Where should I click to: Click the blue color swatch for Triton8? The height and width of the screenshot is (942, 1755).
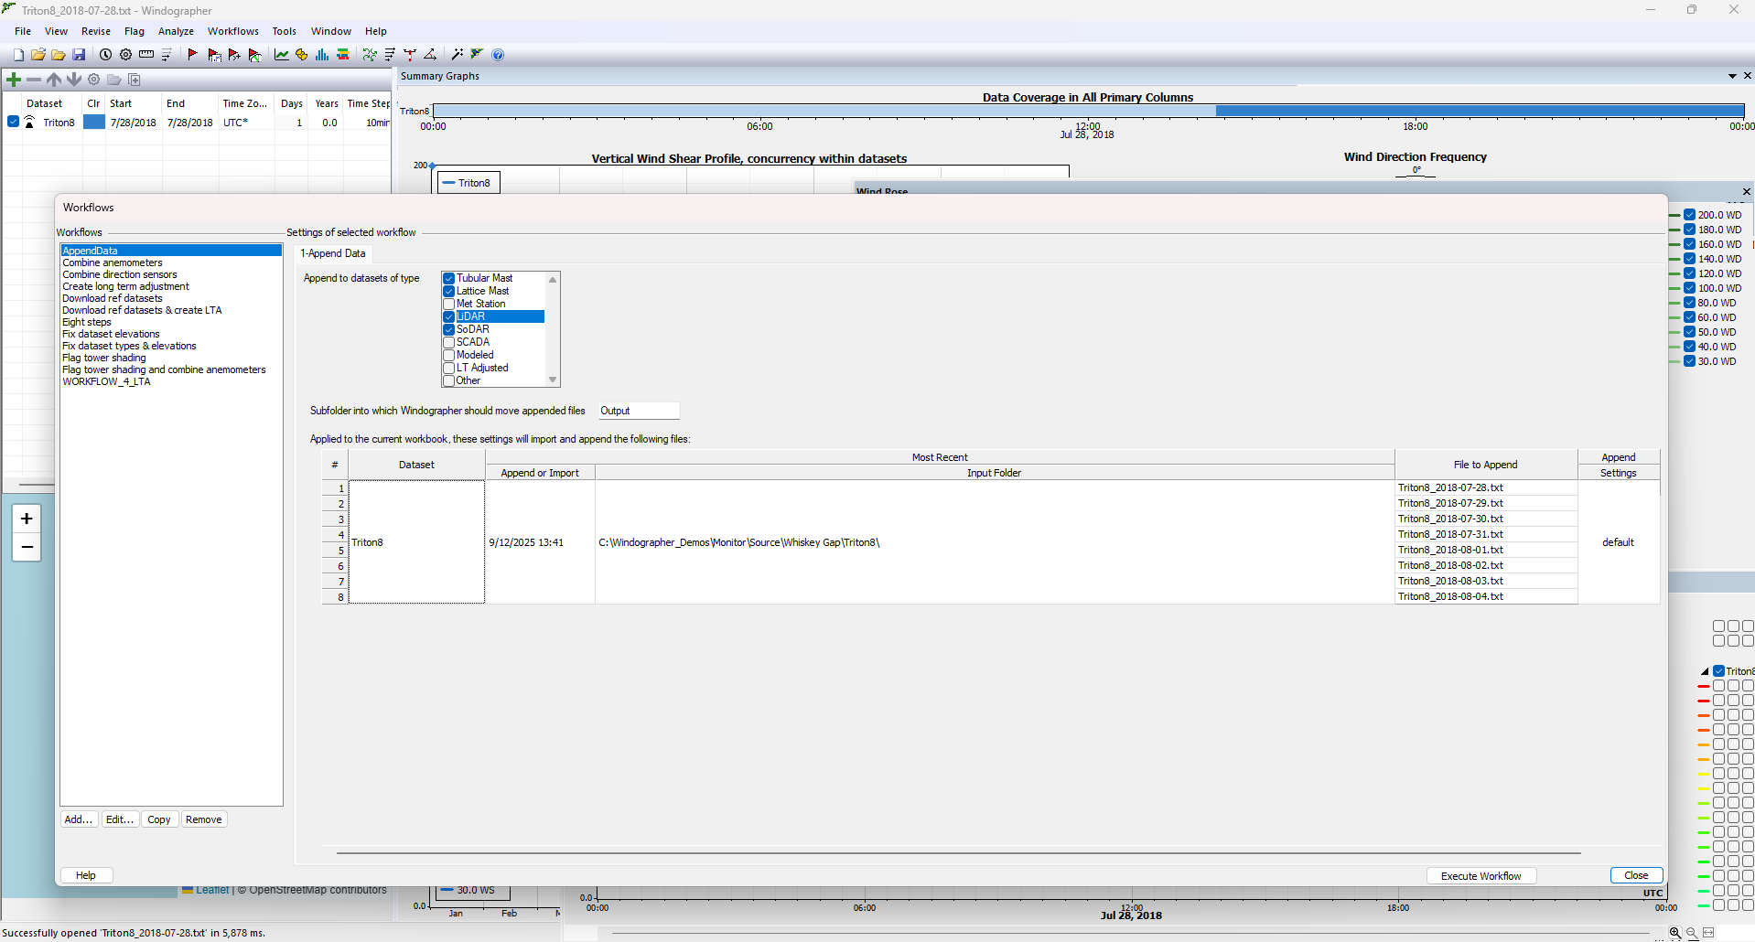pyautogui.click(x=92, y=122)
